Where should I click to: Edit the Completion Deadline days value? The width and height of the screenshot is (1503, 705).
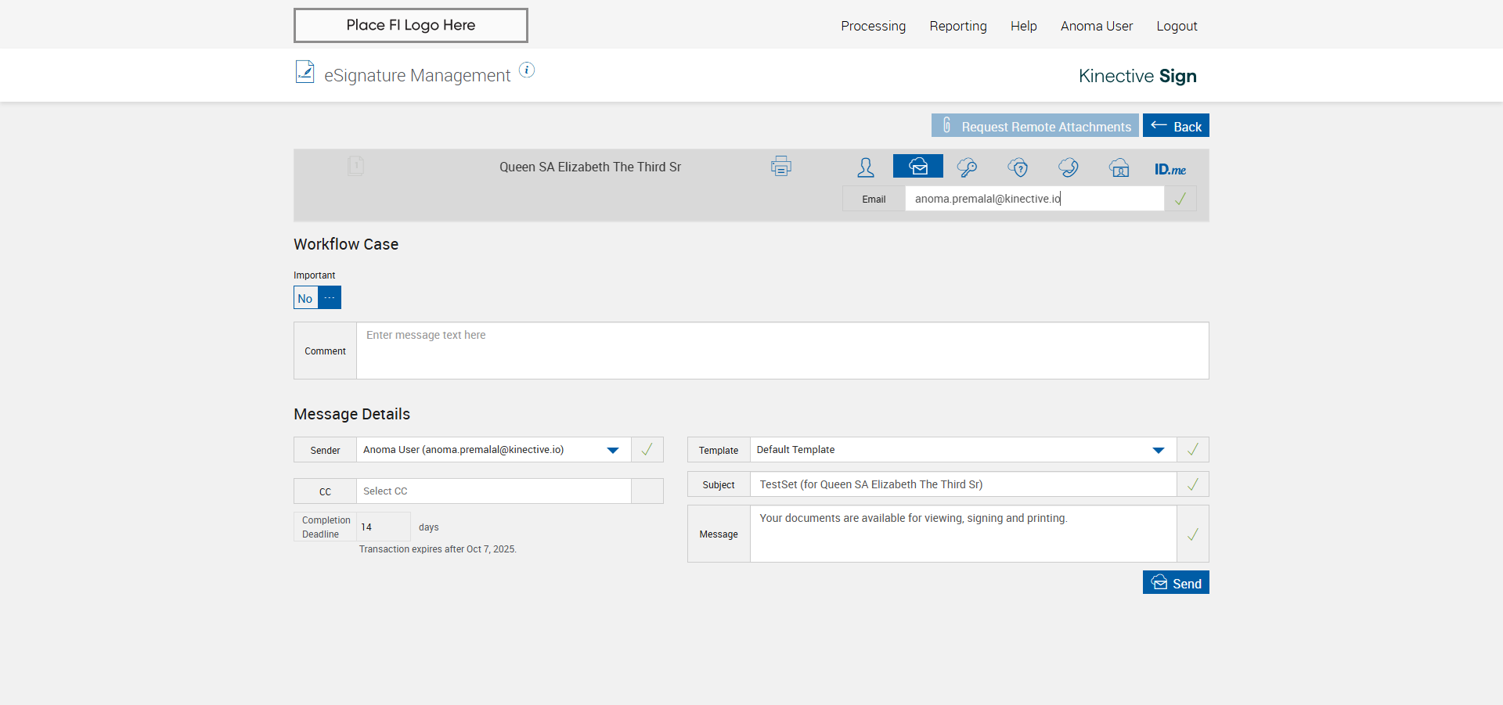[x=384, y=527]
